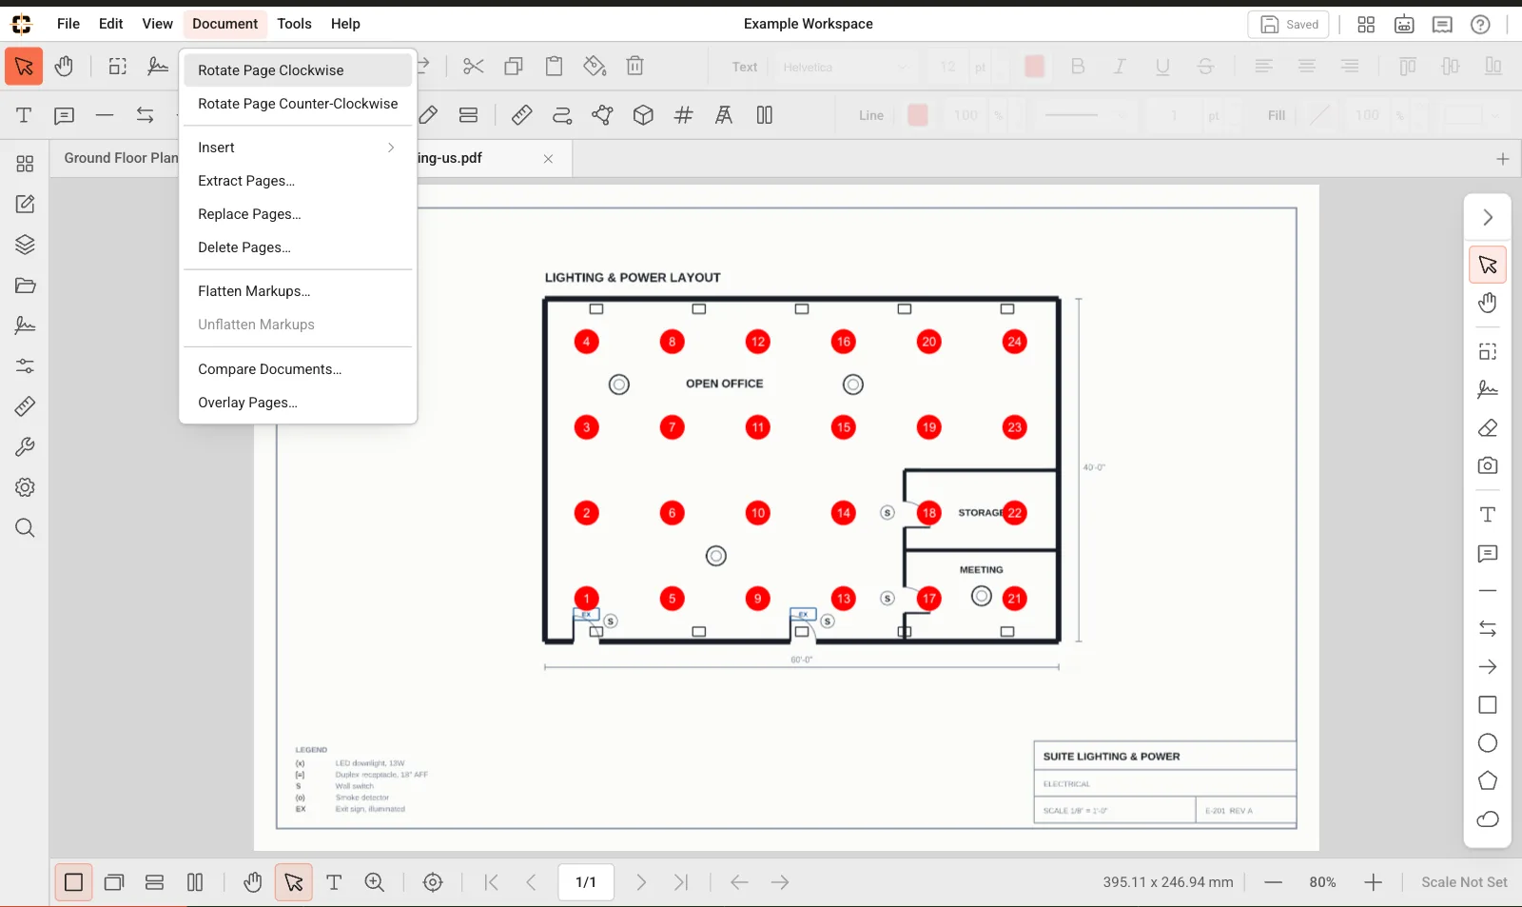Viewport: 1522px width, 907px height.
Task: Open the View menu
Action: click(x=157, y=24)
